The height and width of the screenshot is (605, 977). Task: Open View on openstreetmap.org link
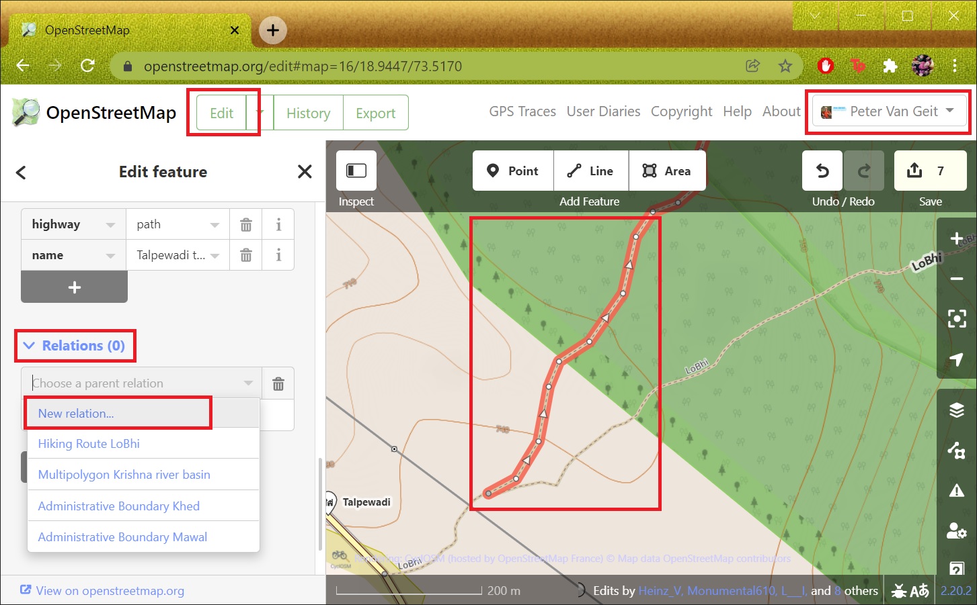click(102, 591)
